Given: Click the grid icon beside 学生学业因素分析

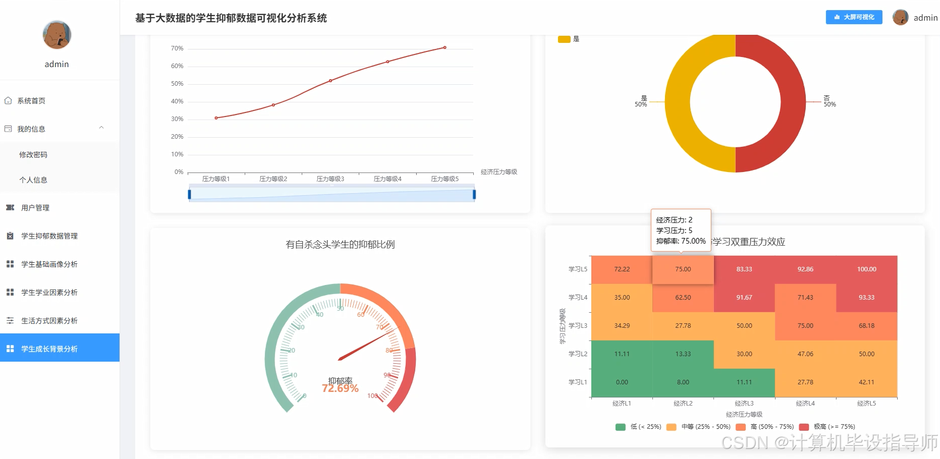Looking at the screenshot, I should pyautogui.click(x=10, y=292).
